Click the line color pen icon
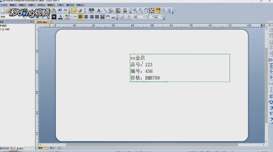The height and width of the screenshot is (152, 273). pyautogui.click(x=122, y=17)
